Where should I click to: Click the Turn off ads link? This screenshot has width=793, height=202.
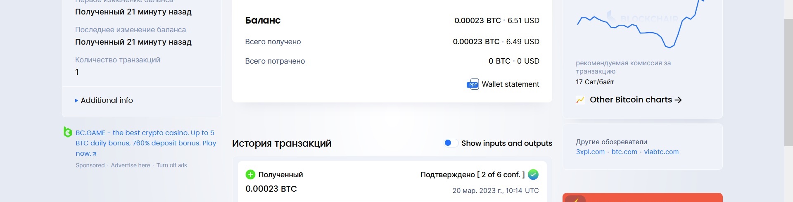pos(171,165)
